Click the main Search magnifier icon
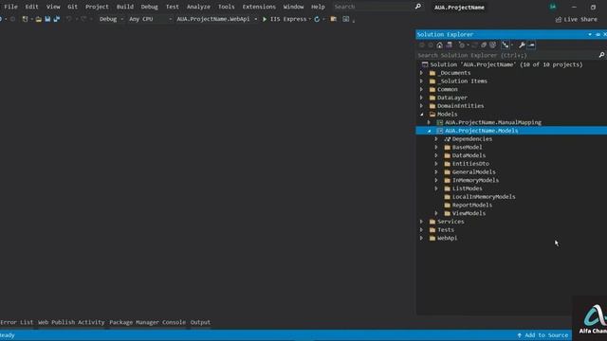Screen dimensions: 607x341 418,7
